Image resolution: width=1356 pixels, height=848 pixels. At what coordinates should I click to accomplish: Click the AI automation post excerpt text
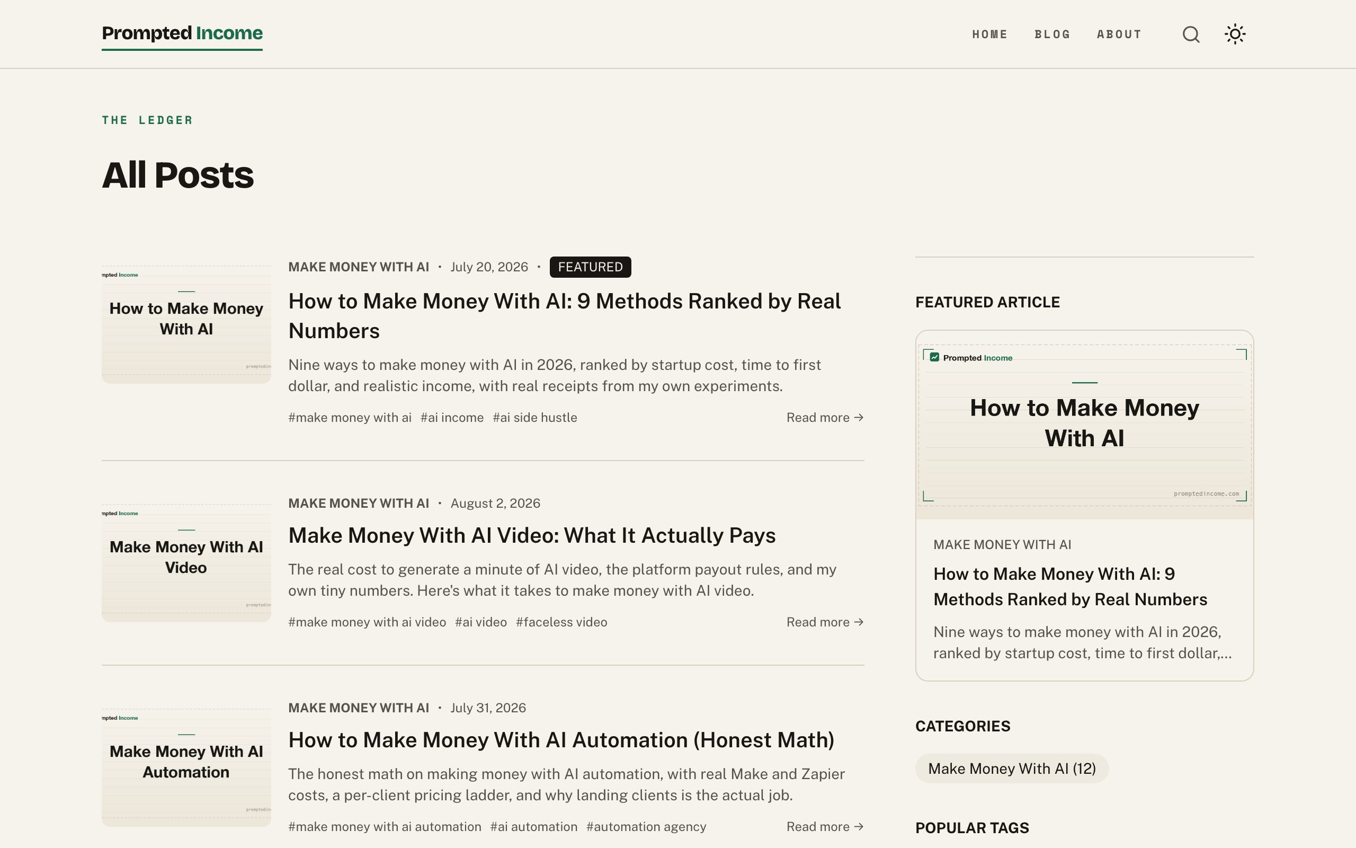click(x=566, y=784)
